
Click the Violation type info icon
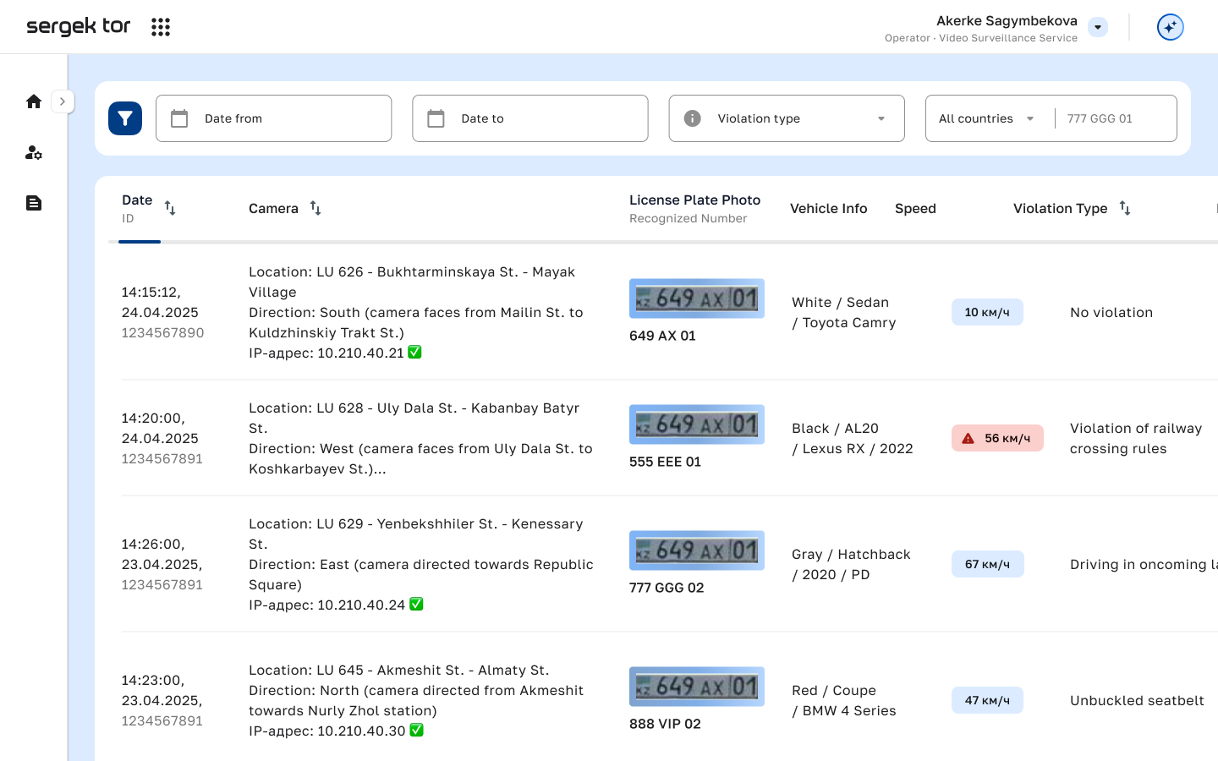[692, 118]
